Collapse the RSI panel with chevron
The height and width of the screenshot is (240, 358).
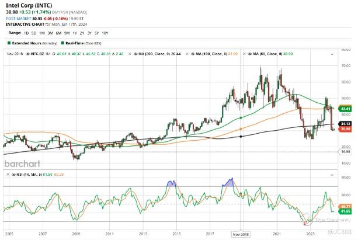332,175
